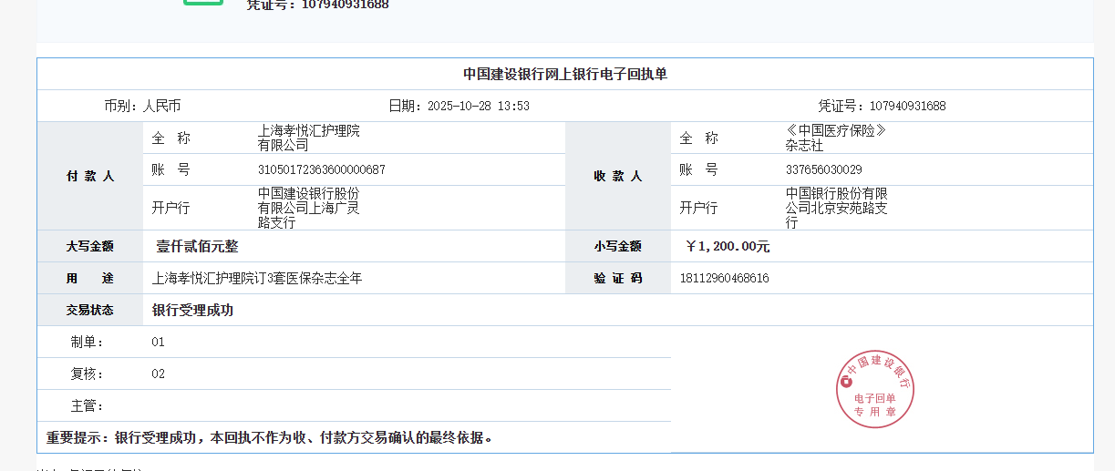Select the 用途 description text
1115x471 pixels.
click(257, 278)
